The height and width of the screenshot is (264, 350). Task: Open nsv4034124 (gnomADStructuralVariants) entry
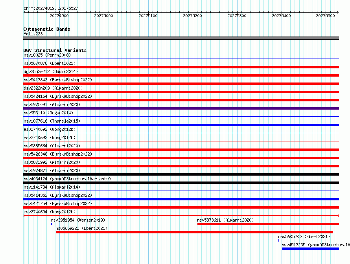[67, 179]
